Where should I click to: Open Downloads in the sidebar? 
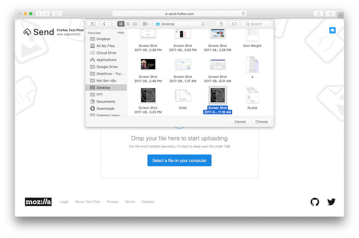coord(106,109)
